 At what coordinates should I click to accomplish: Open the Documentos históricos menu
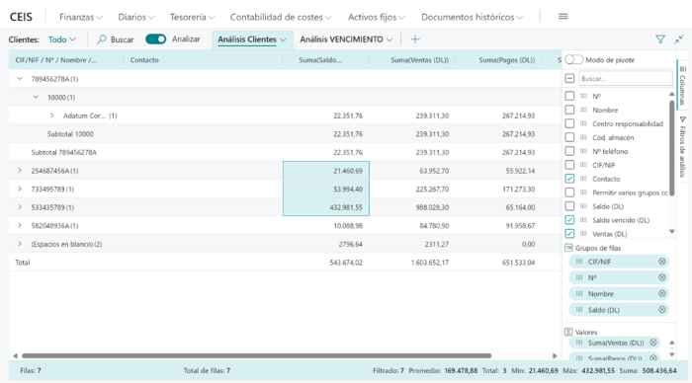472,17
